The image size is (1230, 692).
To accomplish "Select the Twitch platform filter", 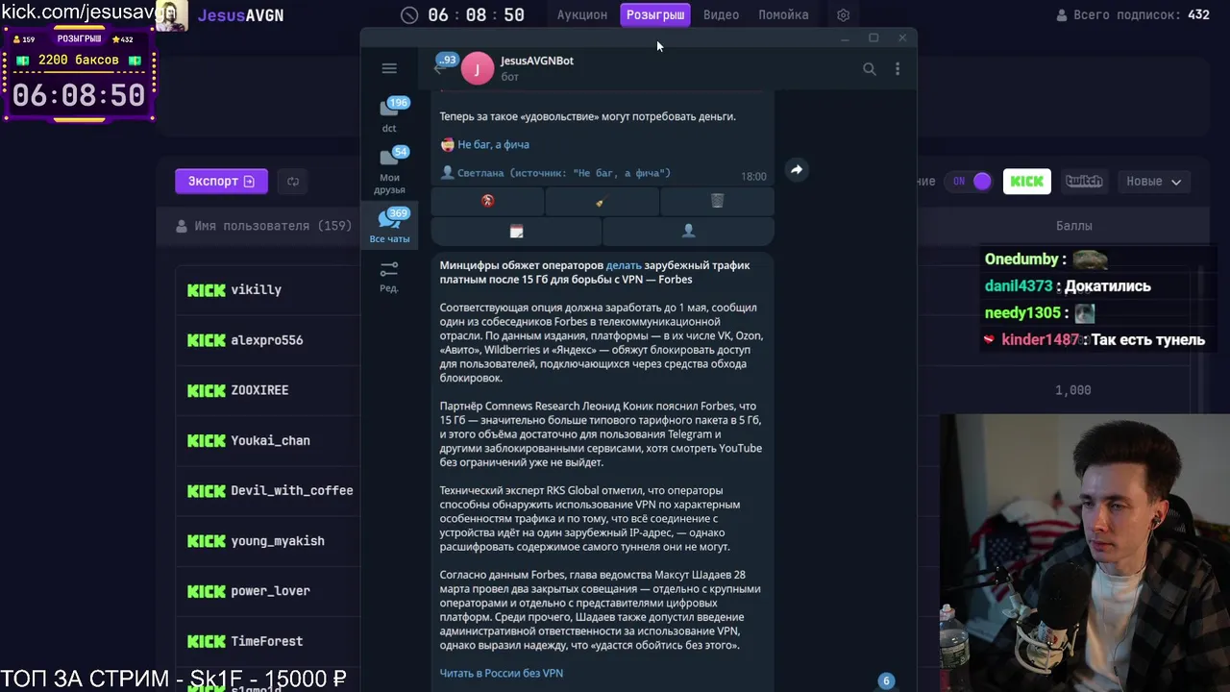I will [x=1084, y=181].
